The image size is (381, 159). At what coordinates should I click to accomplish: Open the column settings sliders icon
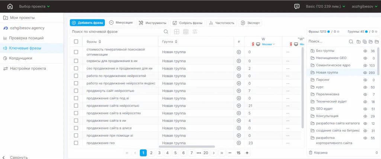pyautogui.click(x=195, y=32)
